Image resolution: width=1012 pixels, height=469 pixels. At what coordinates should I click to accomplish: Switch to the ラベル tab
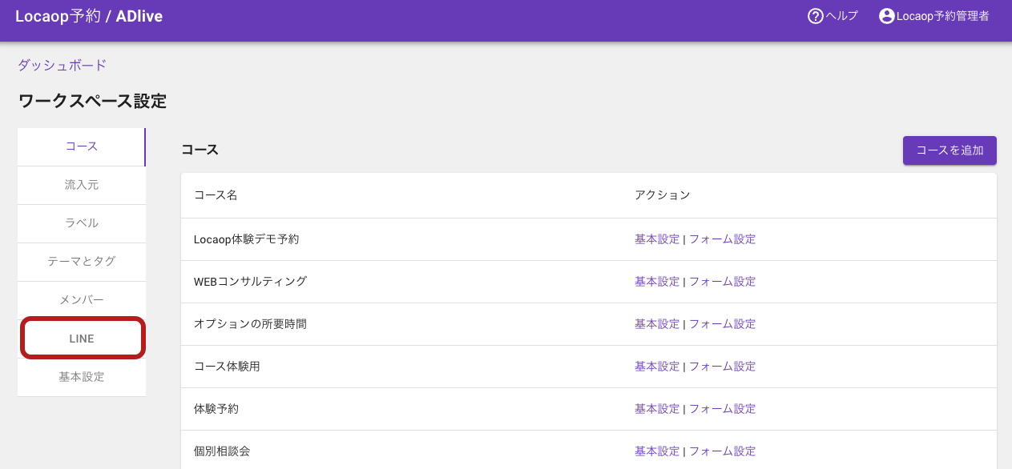pos(82,223)
